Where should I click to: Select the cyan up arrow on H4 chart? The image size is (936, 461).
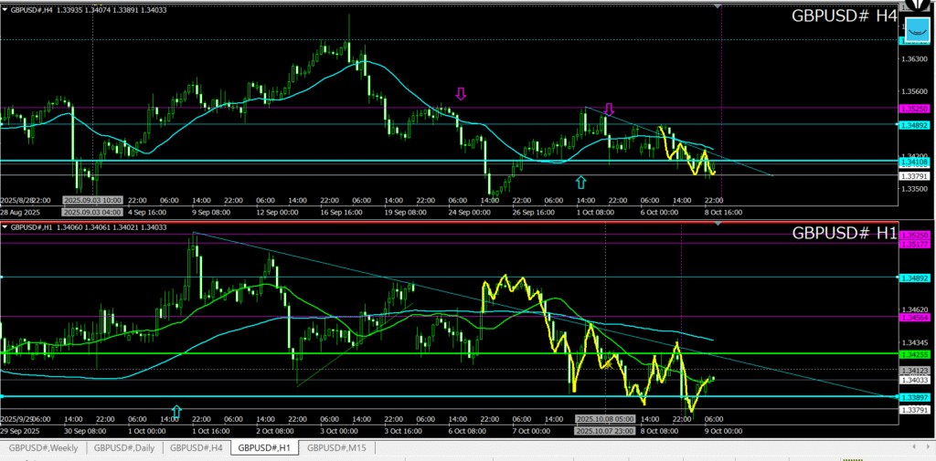[580, 183]
